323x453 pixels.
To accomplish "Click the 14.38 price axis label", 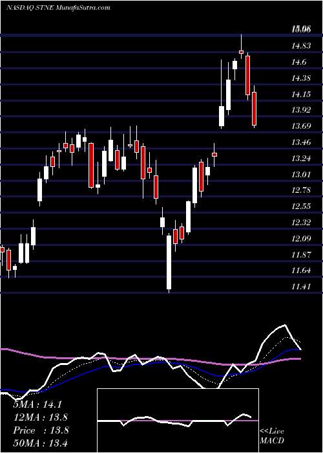I will point(301,78).
